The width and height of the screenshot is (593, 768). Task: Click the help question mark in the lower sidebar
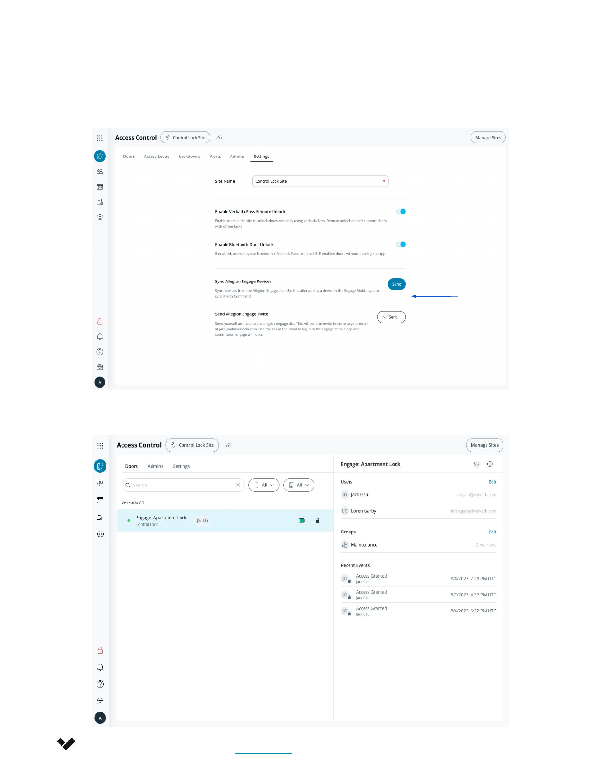[x=100, y=684]
